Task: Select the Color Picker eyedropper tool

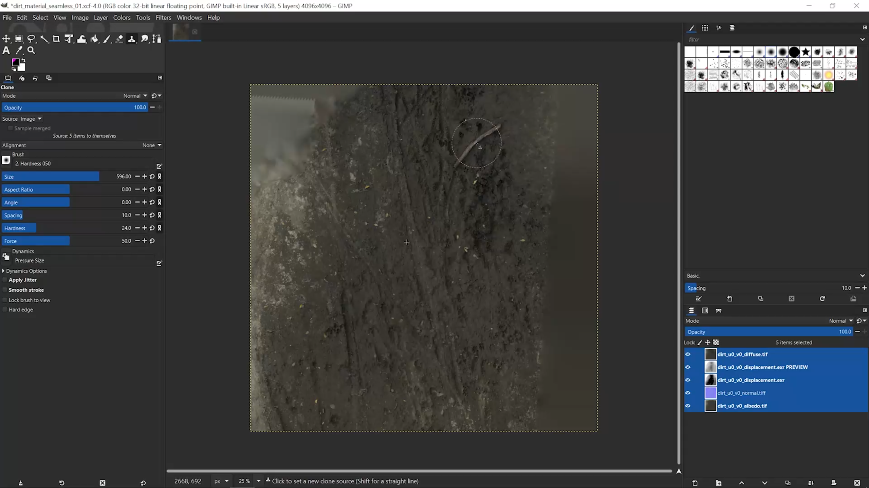Action: click(19, 50)
